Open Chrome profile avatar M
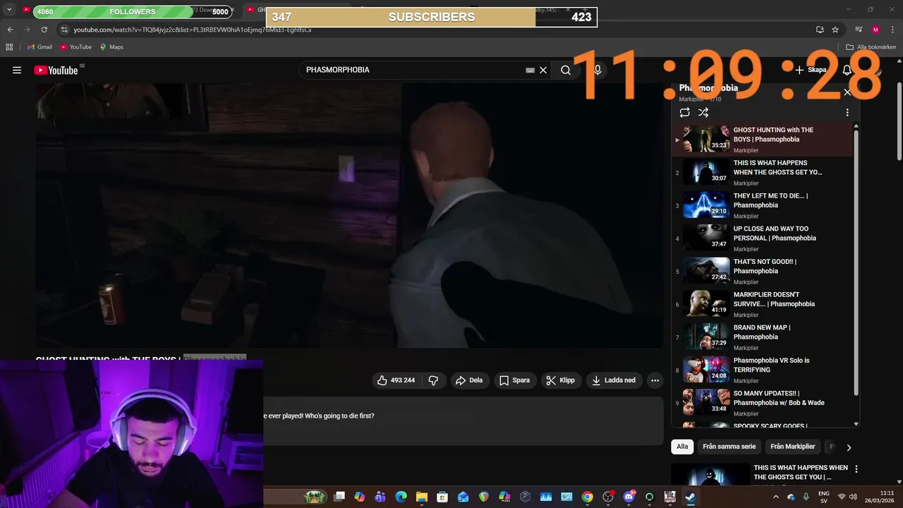The height and width of the screenshot is (508, 903). pos(875,30)
